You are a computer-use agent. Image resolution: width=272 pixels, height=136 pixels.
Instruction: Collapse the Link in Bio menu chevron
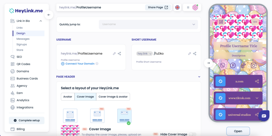click(x=41, y=21)
